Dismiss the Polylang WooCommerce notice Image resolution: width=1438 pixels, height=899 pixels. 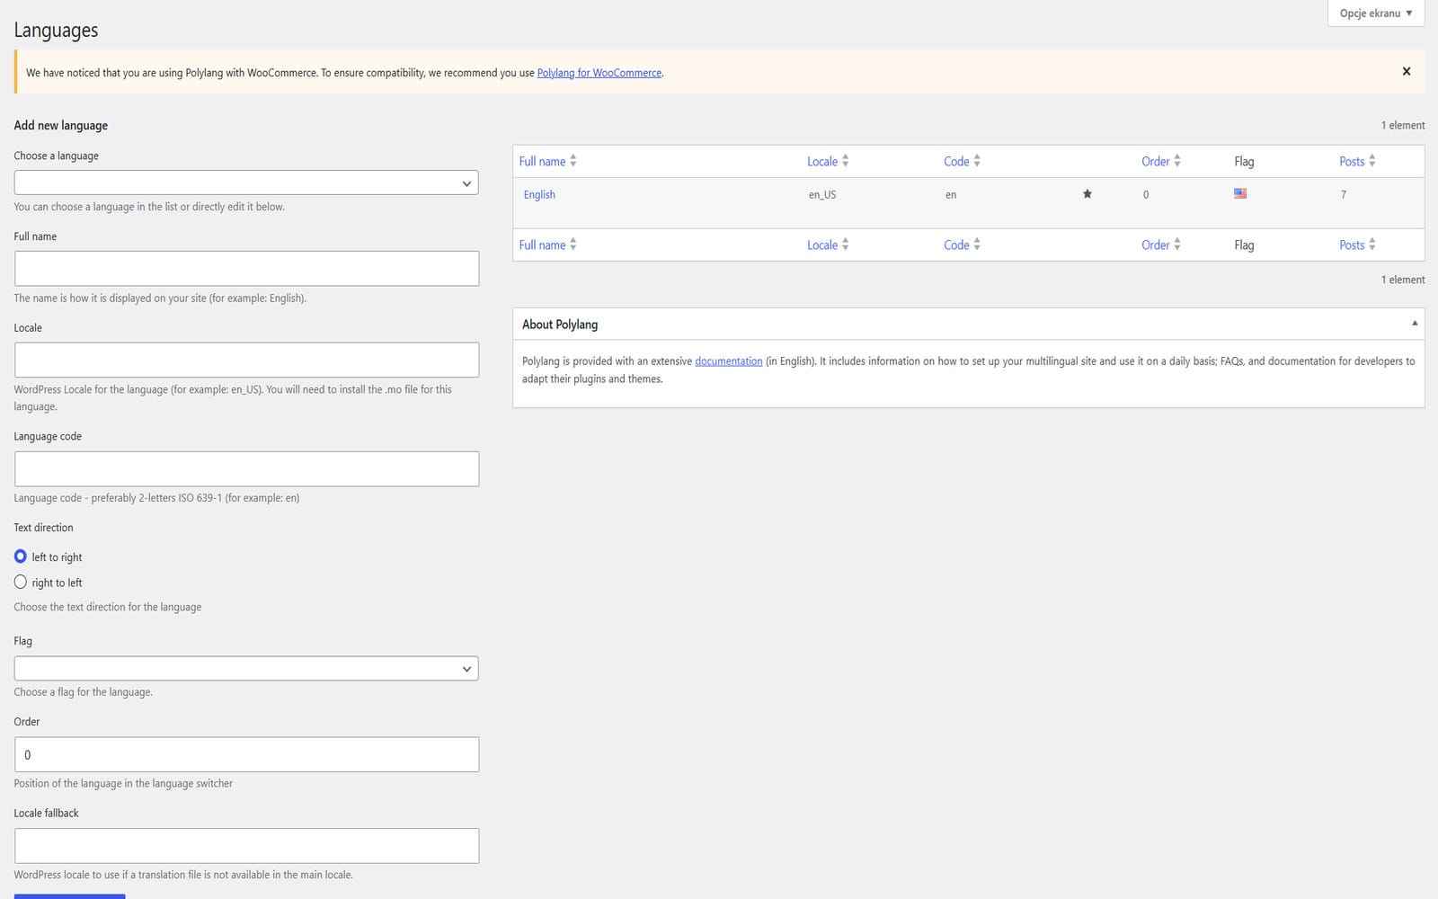tap(1407, 71)
